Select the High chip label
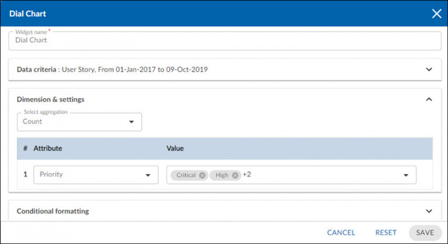This screenshot has width=448, height=244. click(222, 175)
